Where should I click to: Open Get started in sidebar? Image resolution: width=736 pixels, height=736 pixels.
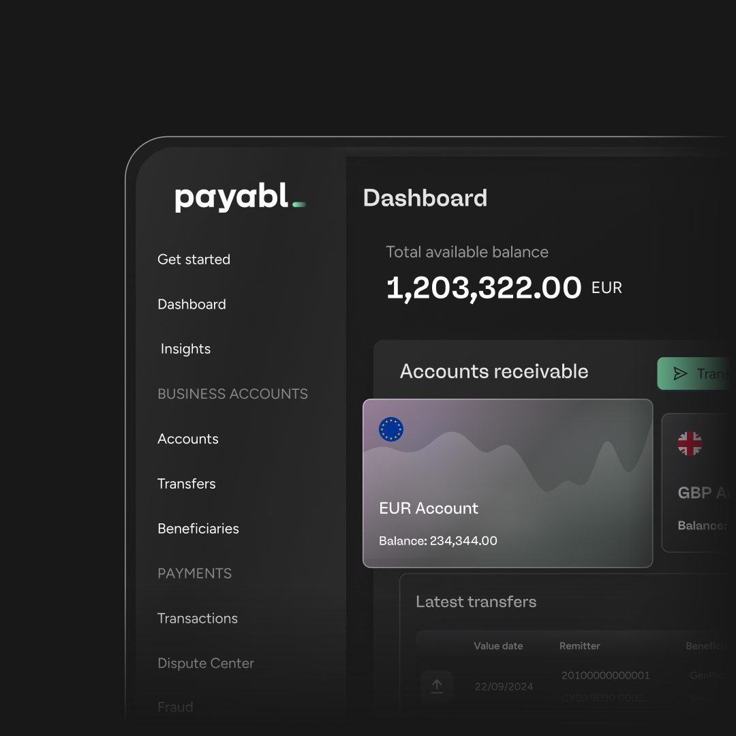tap(194, 260)
